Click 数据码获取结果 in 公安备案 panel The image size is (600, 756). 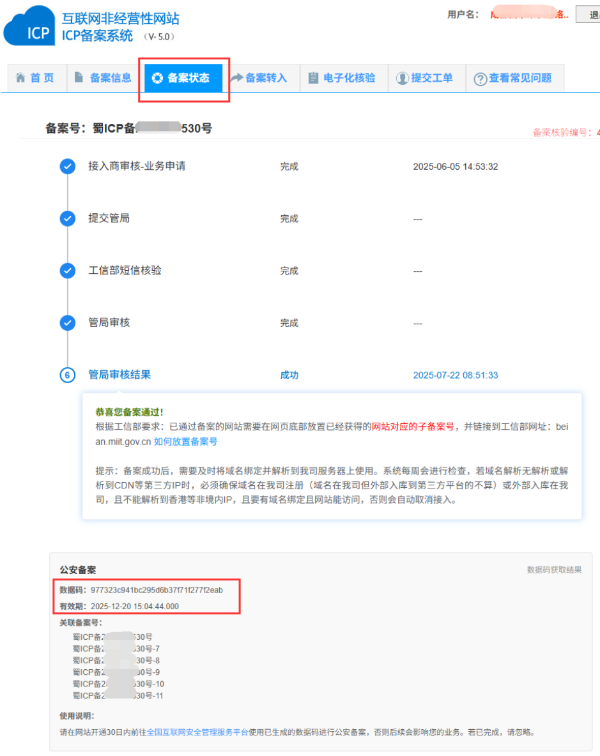click(554, 570)
